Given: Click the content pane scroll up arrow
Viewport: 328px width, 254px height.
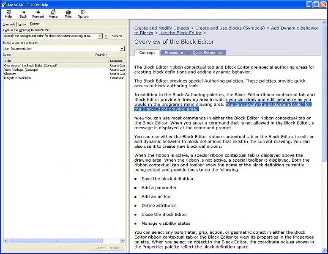Looking at the screenshot, I should click(x=324, y=22).
